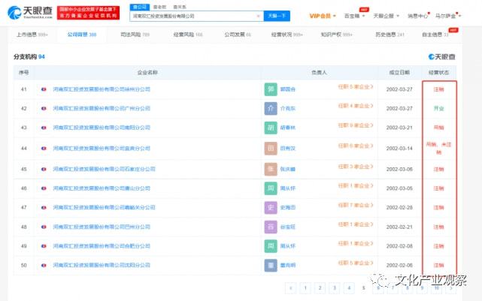
Task: Go to previous page with left arrow
Action: 291,287
